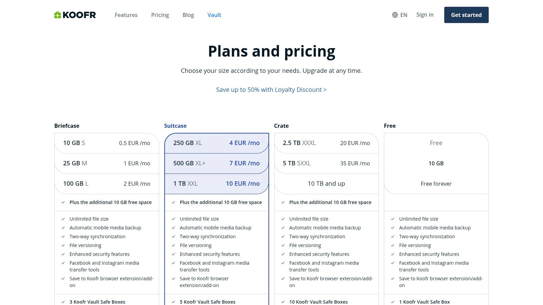The image size is (543, 305).
Task: Open the Features menu item
Action: coord(126,15)
